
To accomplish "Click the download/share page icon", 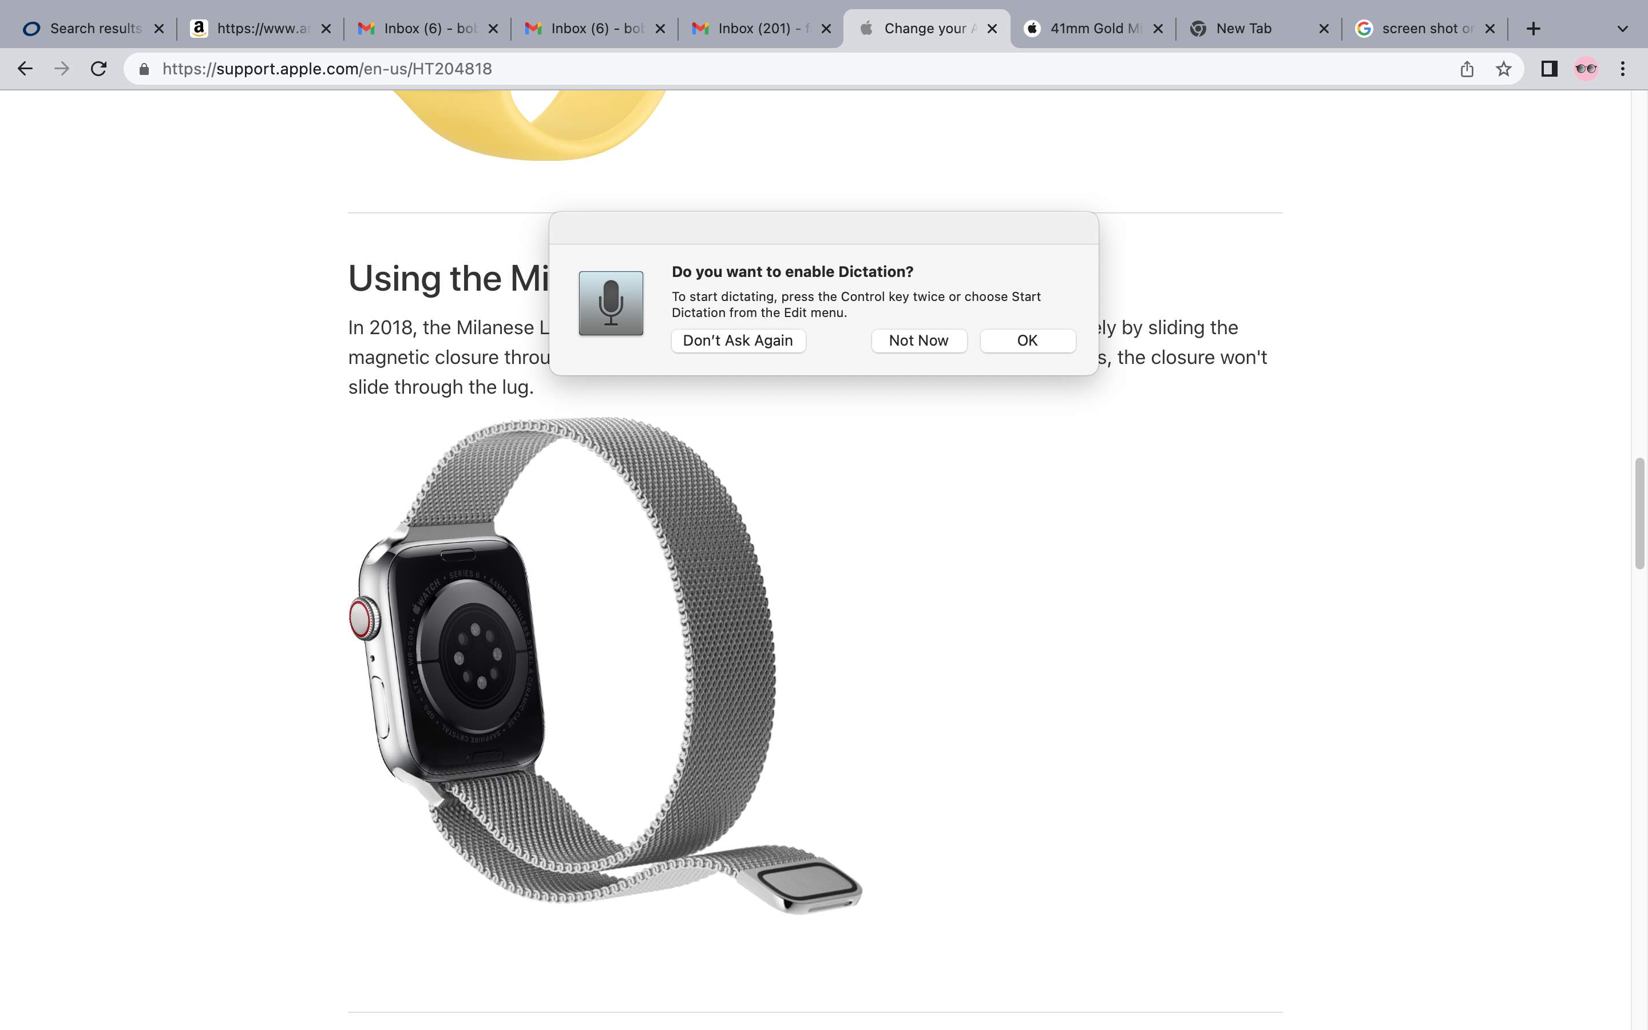I will [x=1468, y=68].
